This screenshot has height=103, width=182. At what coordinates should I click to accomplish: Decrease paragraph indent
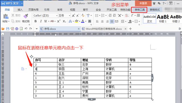[110, 15]
